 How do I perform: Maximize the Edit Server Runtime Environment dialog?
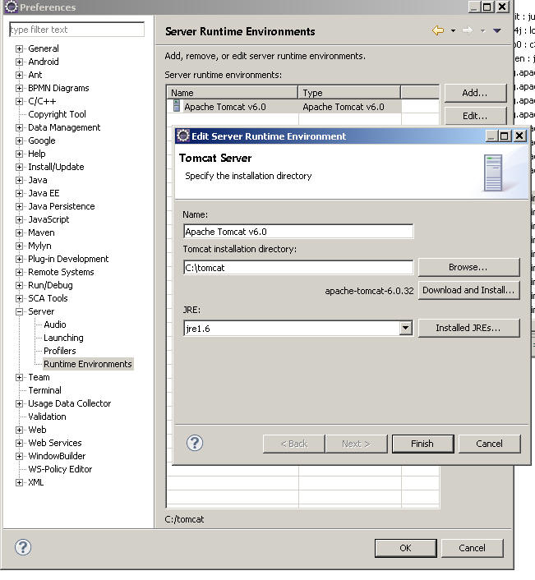pyautogui.click(x=505, y=136)
